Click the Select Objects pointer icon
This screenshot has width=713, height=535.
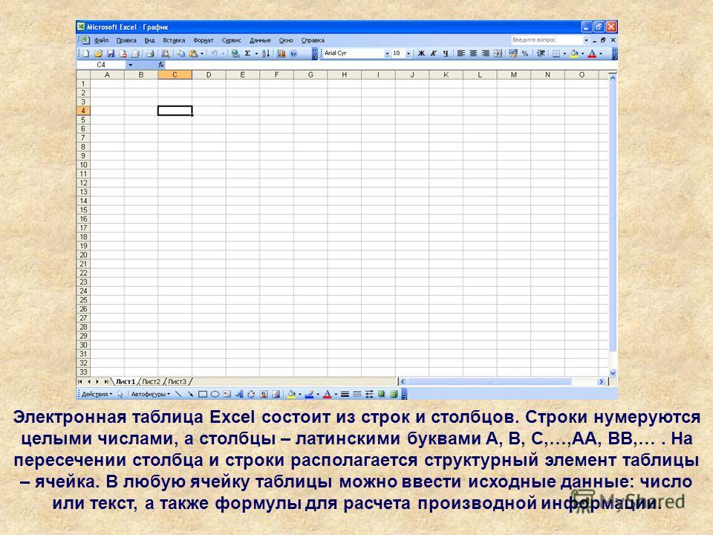point(120,394)
